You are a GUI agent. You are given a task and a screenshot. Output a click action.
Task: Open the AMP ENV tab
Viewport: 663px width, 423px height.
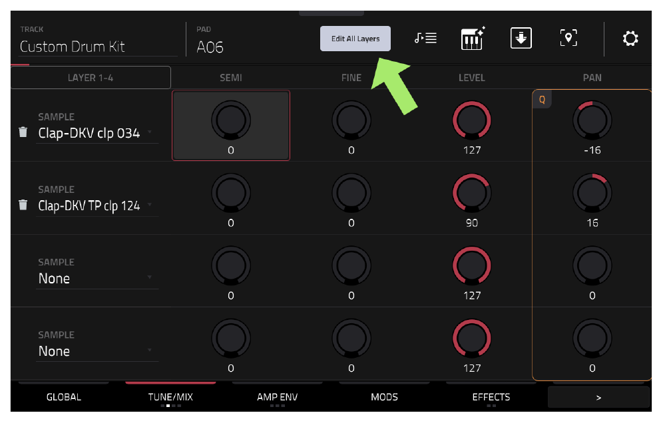[x=278, y=397]
